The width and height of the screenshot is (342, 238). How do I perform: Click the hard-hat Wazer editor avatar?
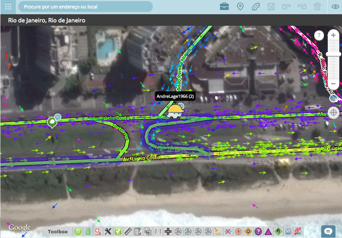175,112
